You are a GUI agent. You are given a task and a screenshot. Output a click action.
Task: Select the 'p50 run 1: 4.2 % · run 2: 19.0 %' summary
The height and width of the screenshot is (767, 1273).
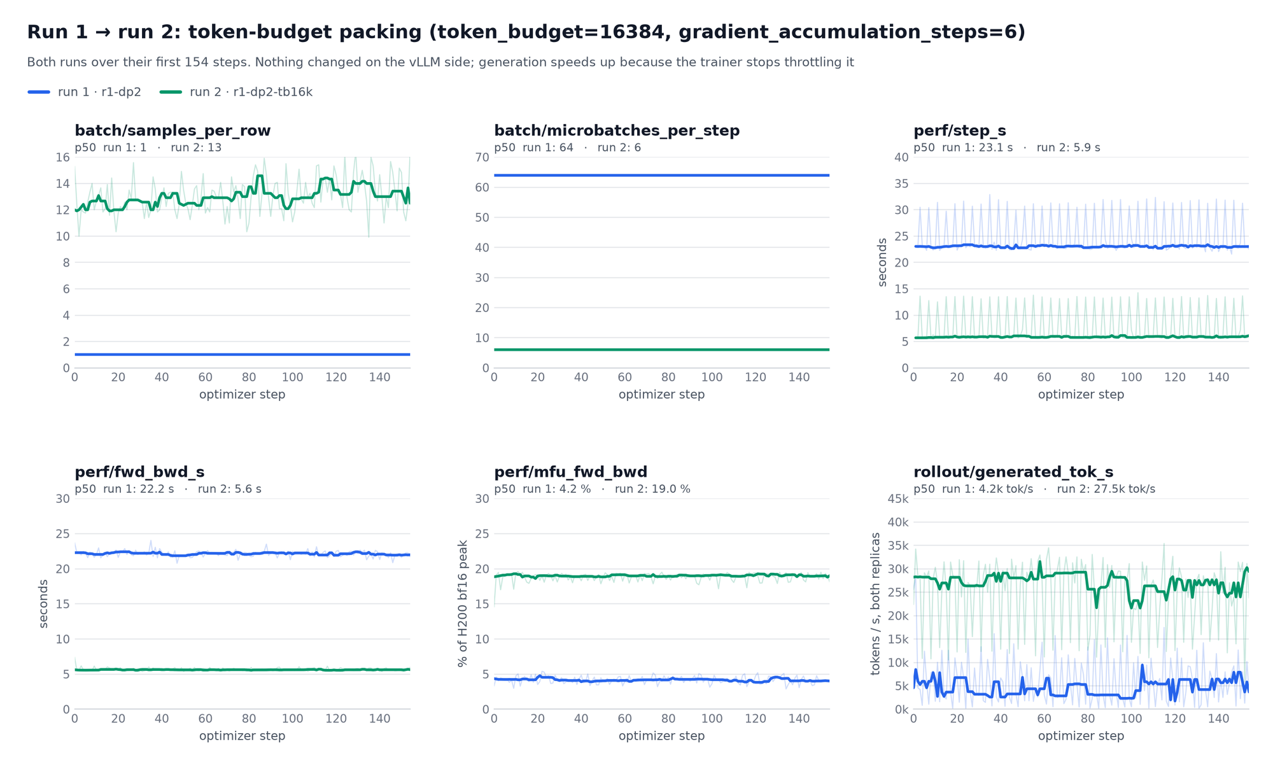592,489
